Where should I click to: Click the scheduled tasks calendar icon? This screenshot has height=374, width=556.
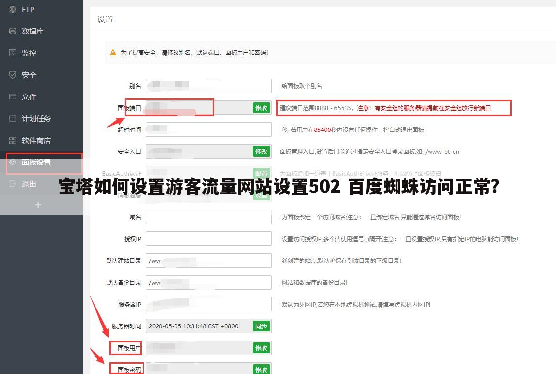[x=13, y=118]
